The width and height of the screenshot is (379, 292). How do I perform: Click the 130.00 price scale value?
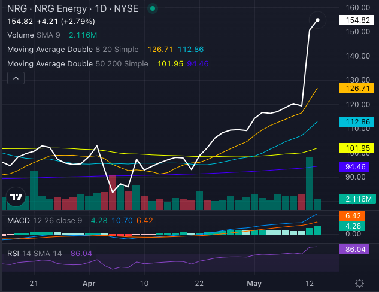[358, 80]
